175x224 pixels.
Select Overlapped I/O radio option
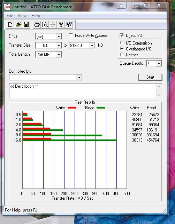[122, 49]
